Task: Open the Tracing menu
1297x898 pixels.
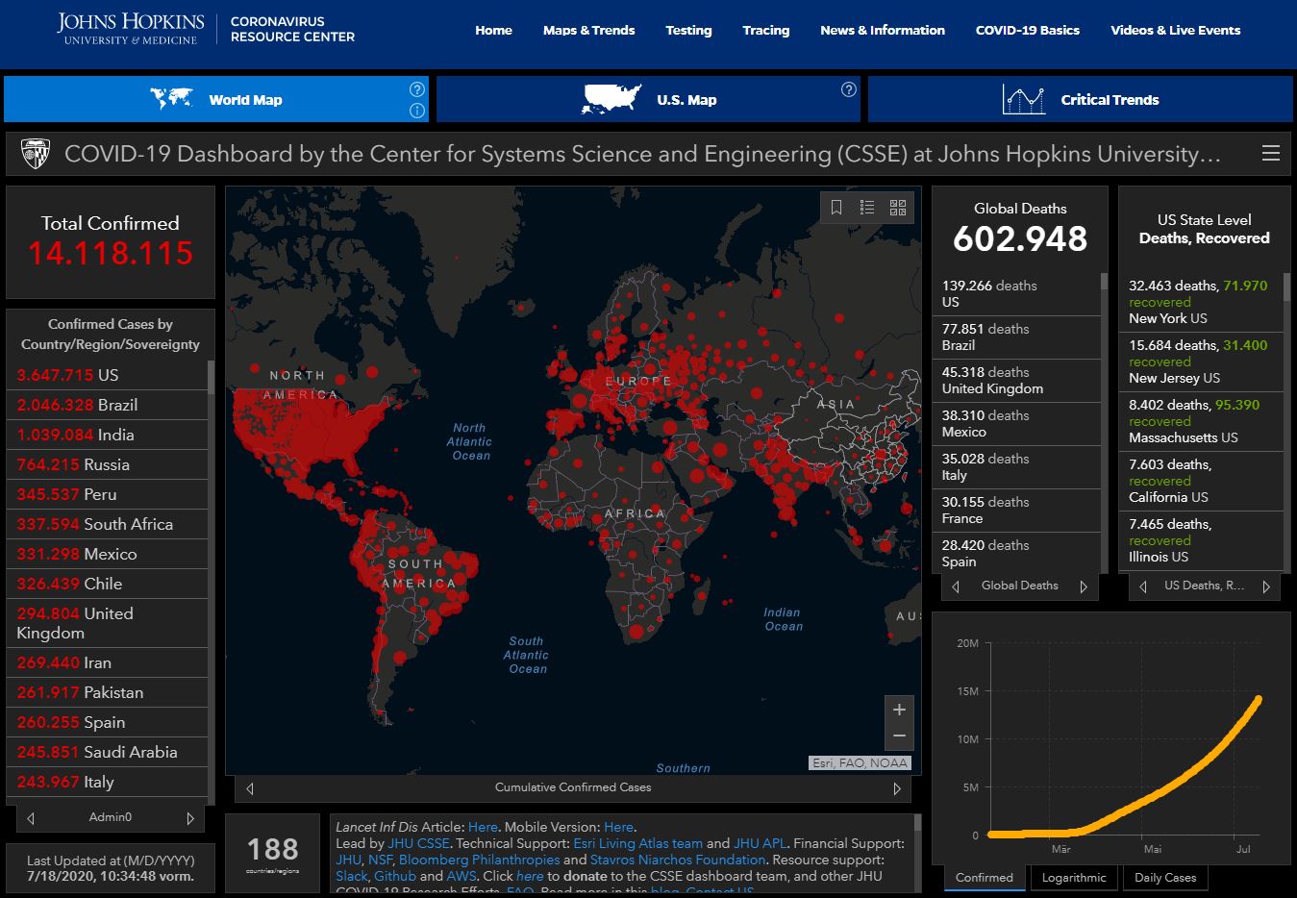Action: pyautogui.click(x=765, y=30)
